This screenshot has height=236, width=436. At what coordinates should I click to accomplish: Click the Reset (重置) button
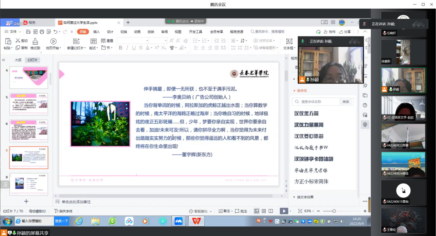[107, 41]
